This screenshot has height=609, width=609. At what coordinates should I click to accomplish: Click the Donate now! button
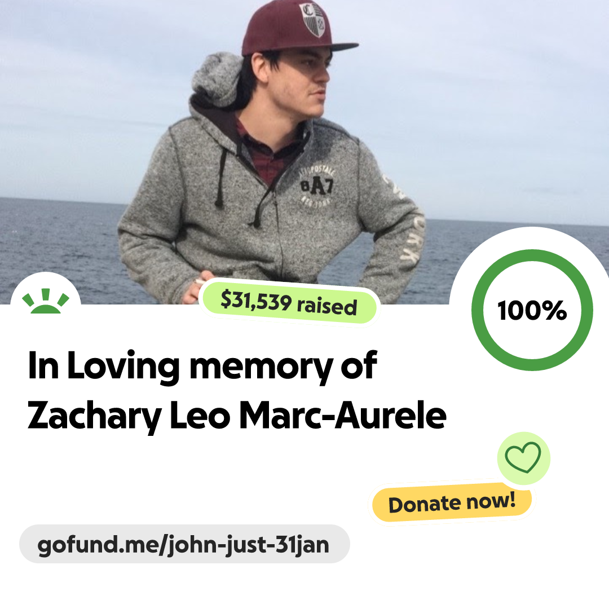[452, 503]
